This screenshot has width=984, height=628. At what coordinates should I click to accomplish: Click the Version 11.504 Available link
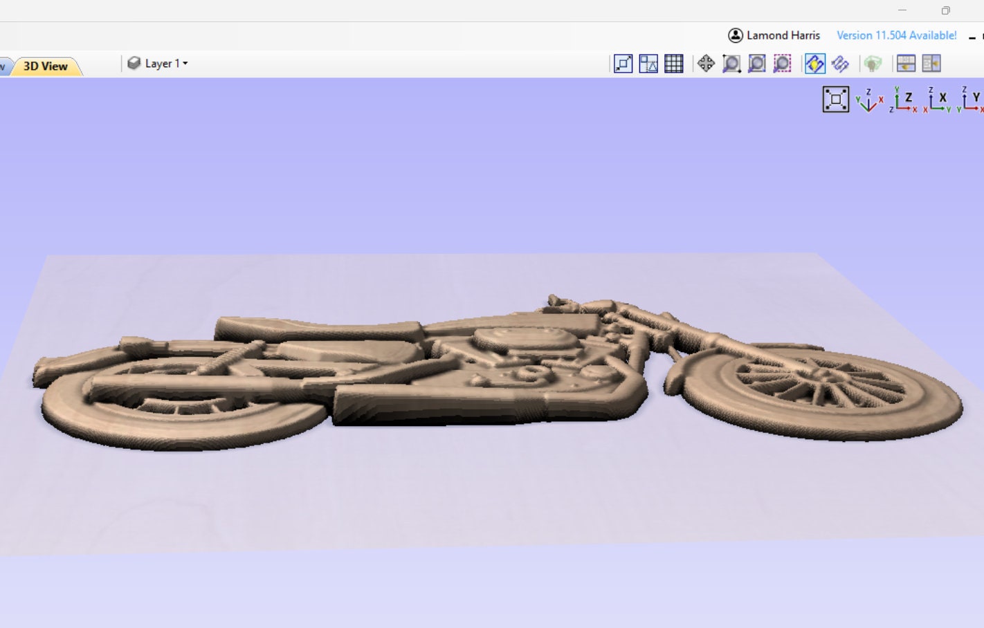click(x=897, y=35)
